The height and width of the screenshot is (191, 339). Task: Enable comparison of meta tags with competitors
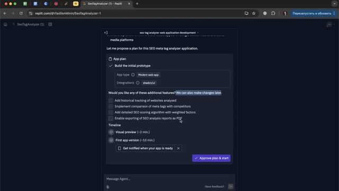pos(111,106)
